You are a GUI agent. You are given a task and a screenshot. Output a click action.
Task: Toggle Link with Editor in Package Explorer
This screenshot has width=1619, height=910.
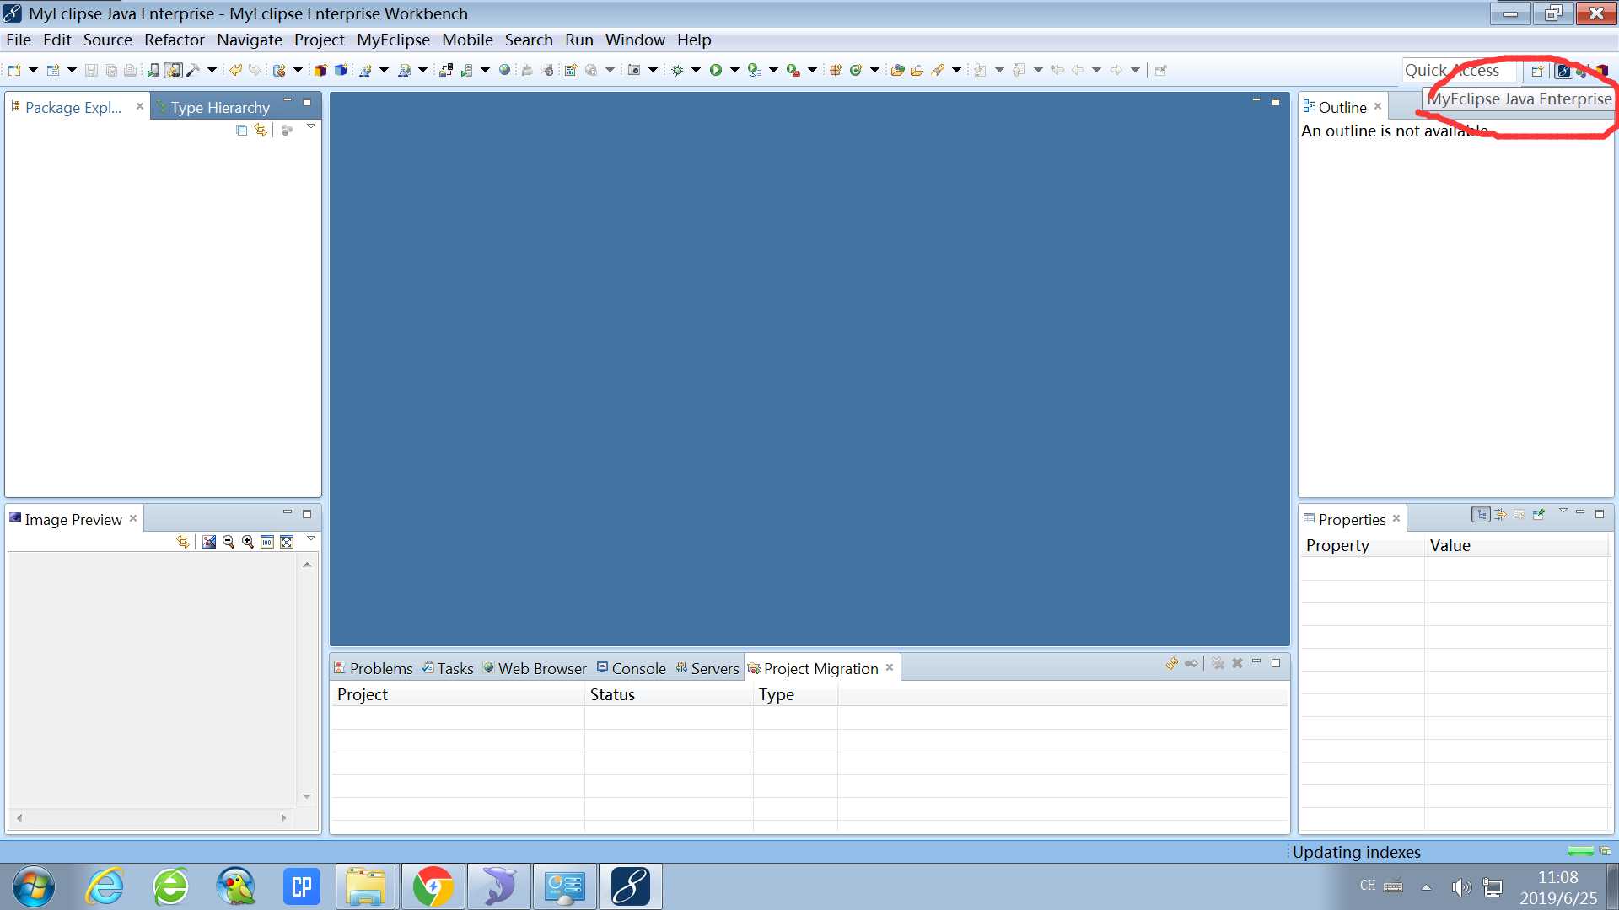point(261,130)
